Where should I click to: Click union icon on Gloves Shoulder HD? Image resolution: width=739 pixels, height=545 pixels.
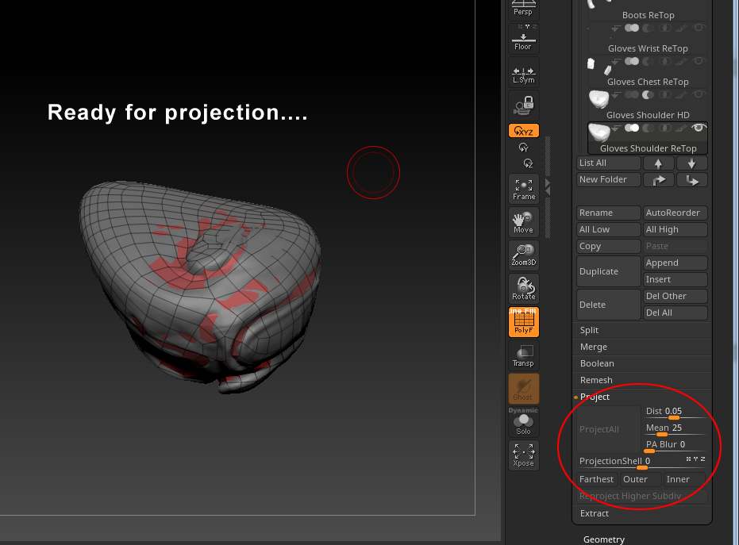click(x=632, y=94)
